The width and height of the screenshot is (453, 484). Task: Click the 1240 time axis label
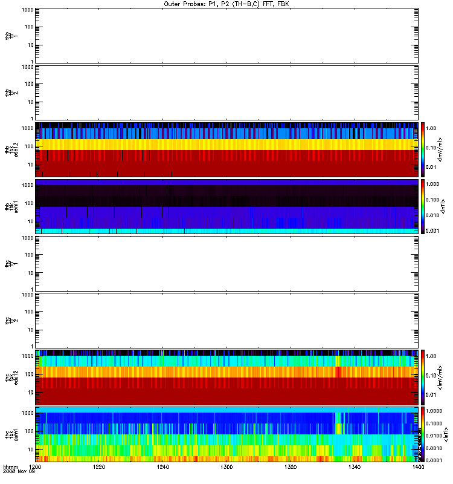(x=162, y=467)
